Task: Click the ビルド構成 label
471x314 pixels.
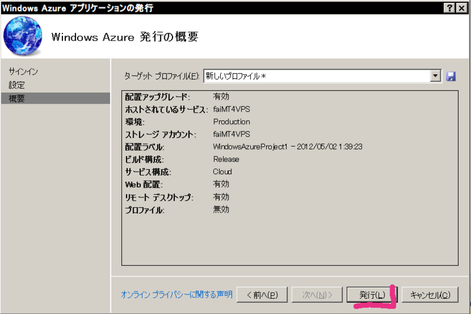Action: click(x=144, y=160)
